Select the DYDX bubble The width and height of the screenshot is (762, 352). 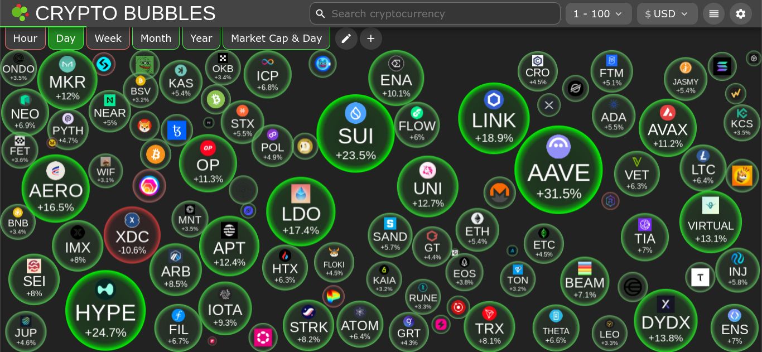coord(665,321)
